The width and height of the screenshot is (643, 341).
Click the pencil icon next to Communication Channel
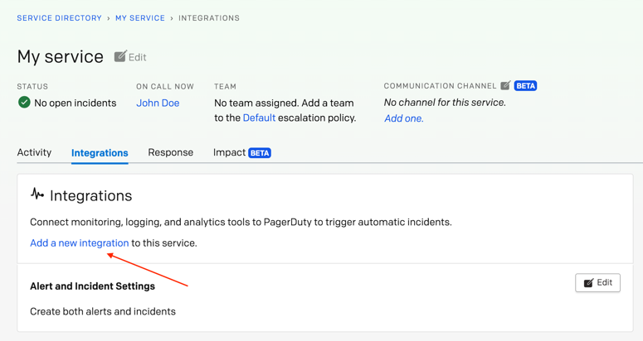(505, 85)
